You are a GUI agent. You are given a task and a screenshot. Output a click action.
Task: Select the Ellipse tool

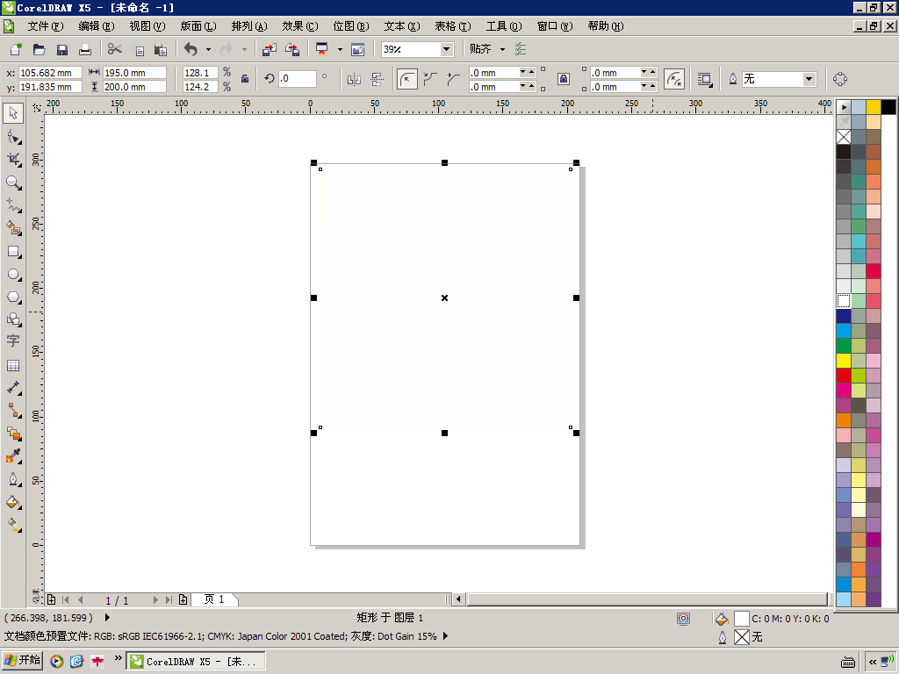click(13, 275)
